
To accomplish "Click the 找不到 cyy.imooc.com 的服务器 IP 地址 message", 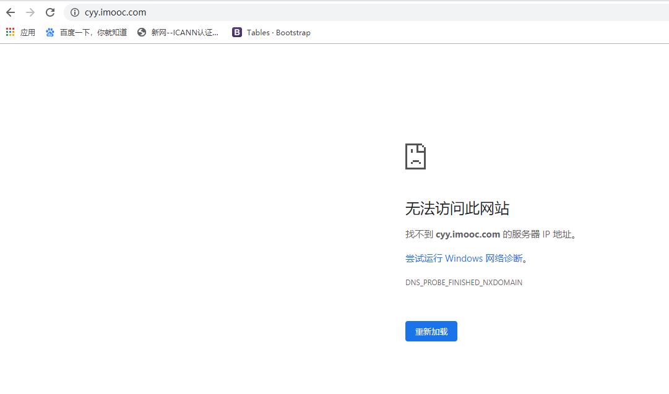I will pos(491,234).
